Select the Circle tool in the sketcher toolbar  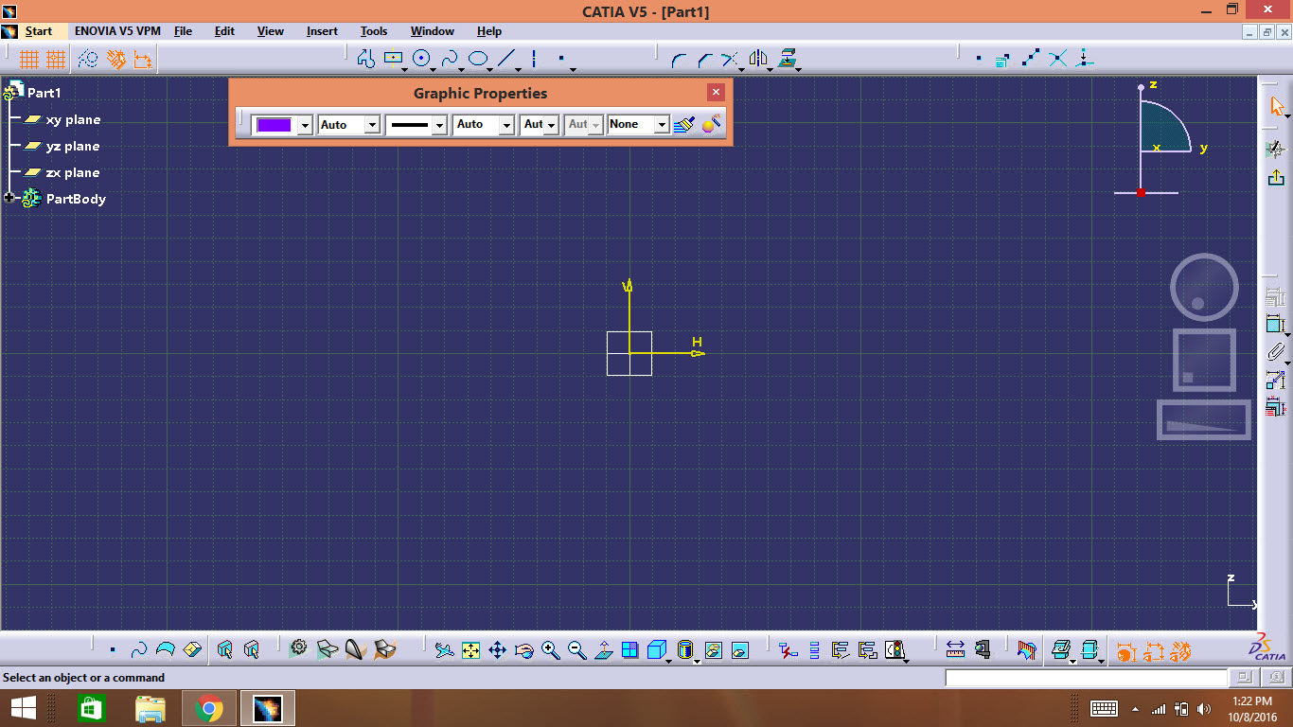coord(422,58)
